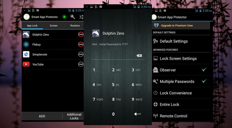Image resolution: width=232 pixels, height=128 pixels.
Task: Click the Lock Screen Settings picture icon
Action: pos(155,58)
